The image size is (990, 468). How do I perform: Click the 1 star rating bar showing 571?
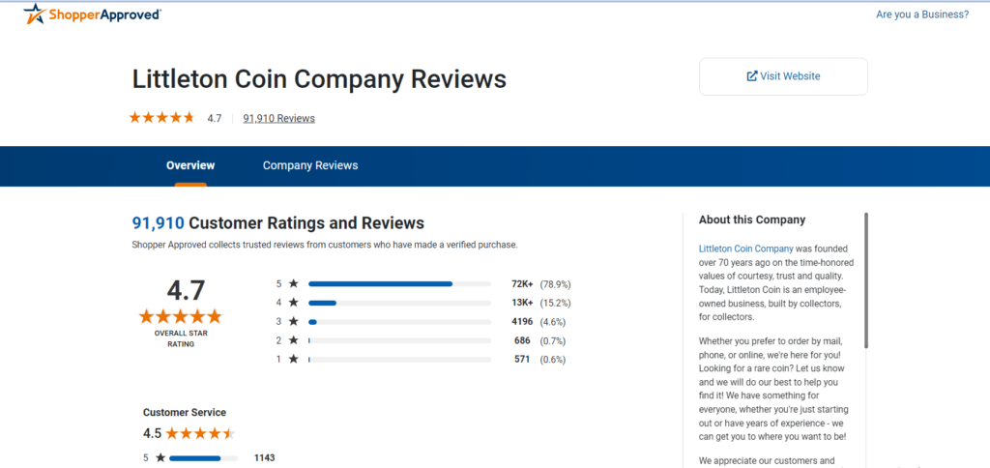pos(399,360)
